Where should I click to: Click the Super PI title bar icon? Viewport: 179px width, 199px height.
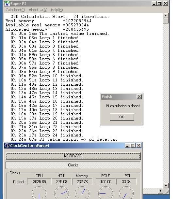[x=7, y=4]
